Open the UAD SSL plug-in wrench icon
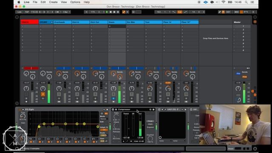 click(x=165, y=110)
